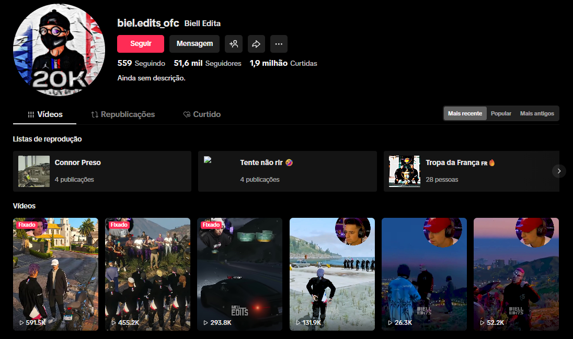Switch to the Curtido tab

pyautogui.click(x=202, y=114)
